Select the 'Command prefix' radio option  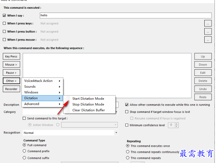(x=25, y=151)
